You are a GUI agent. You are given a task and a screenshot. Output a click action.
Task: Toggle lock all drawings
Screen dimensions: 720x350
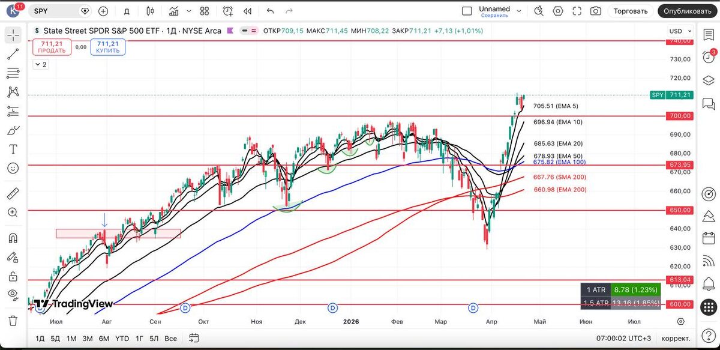pos(13,276)
